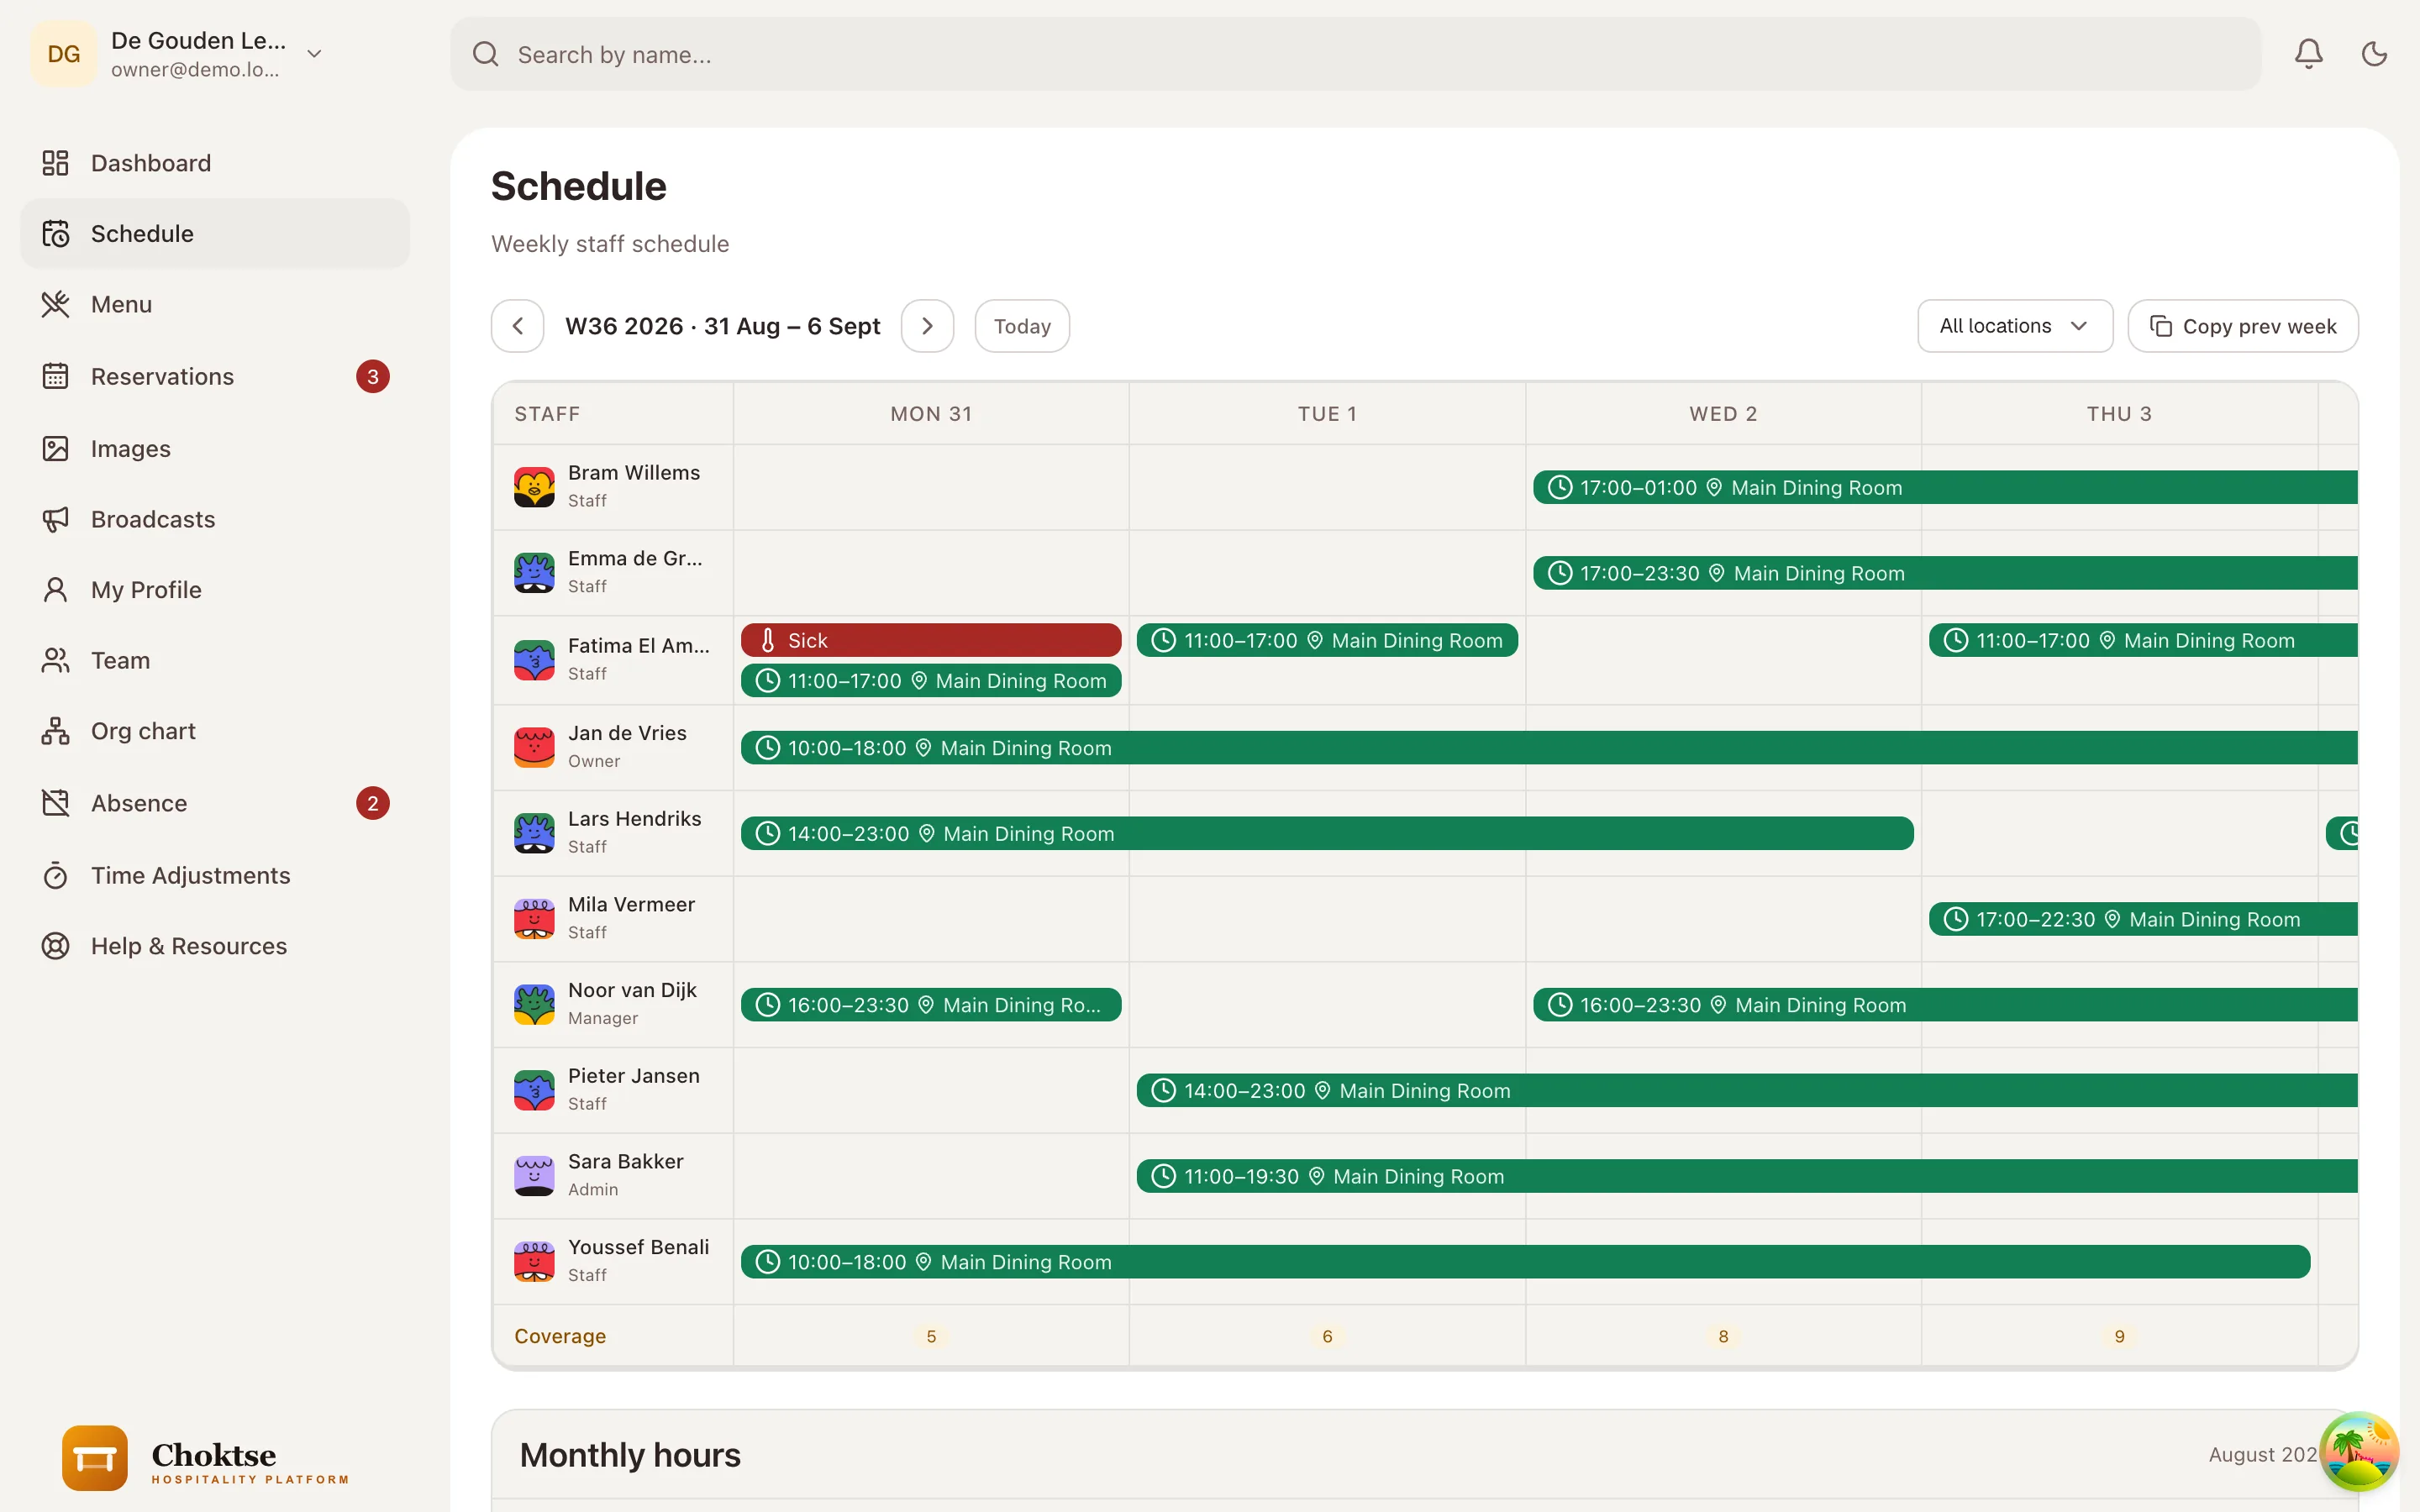The width and height of the screenshot is (2420, 1512).
Task: Click Sara Bakker's avatar
Action: coord(534,1176)
